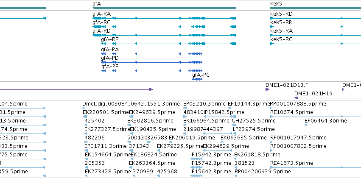The width and height of the screenshot is (361, 178).
Task: Click the EK294829.5prime EST label
Action: click(x=226, y=146)
